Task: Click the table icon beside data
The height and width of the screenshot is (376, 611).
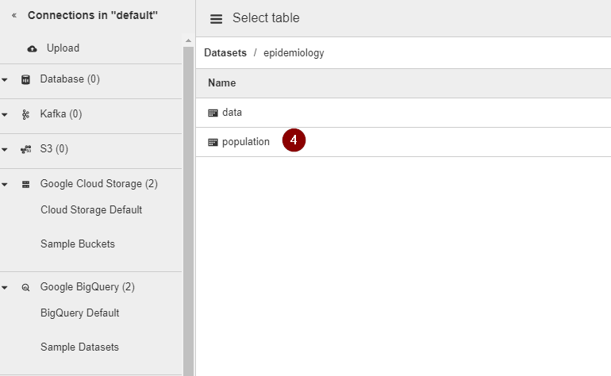Action: click(x=213, y=113)
